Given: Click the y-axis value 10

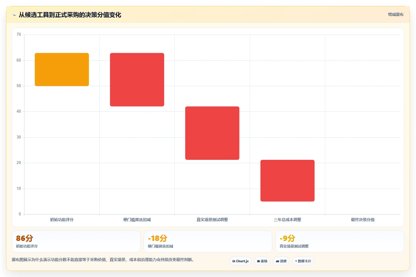Looking at the screenshot, I should (19, 189).
